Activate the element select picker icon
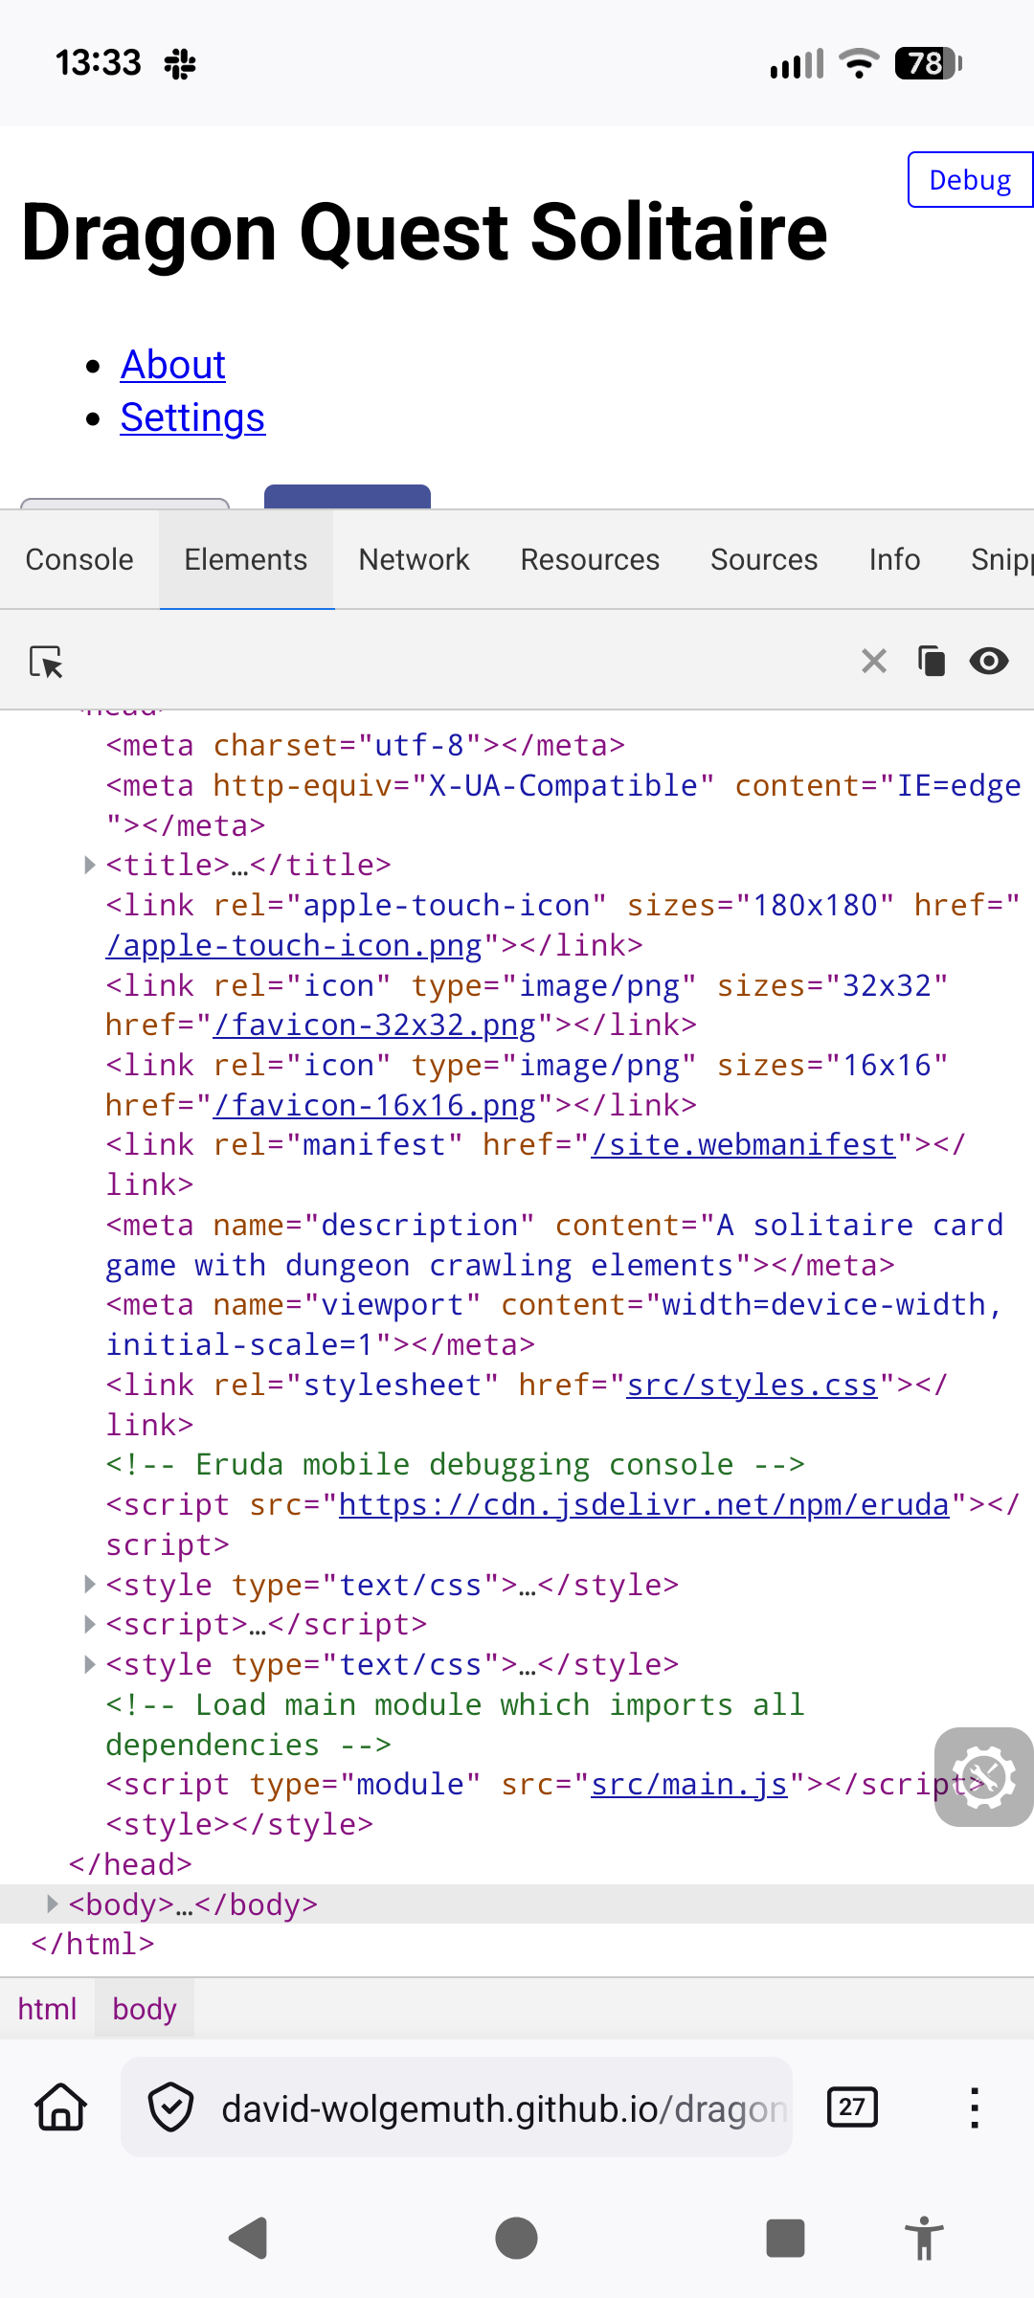1034x2298 pixels. coord(46,662)
